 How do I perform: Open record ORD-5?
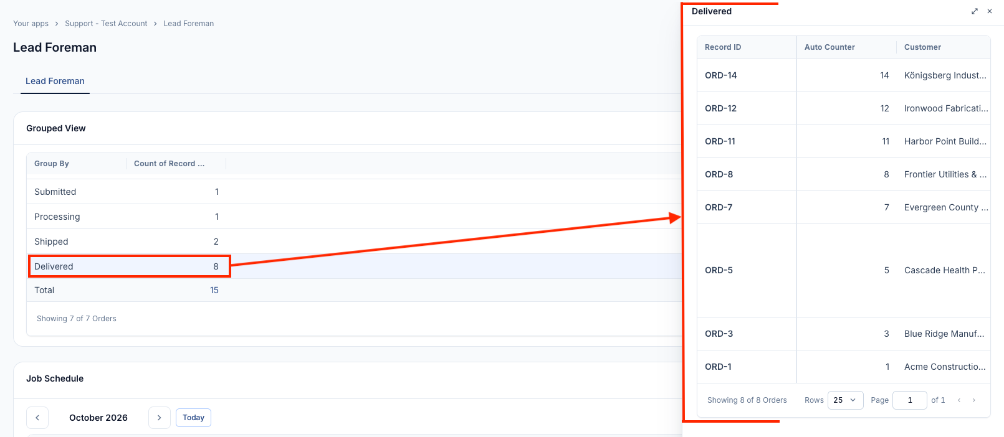point(719,270)
